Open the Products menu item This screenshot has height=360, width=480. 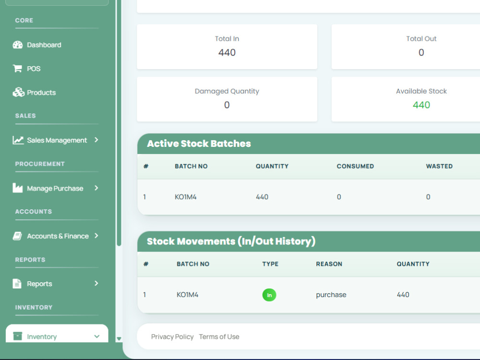[41, 93]
